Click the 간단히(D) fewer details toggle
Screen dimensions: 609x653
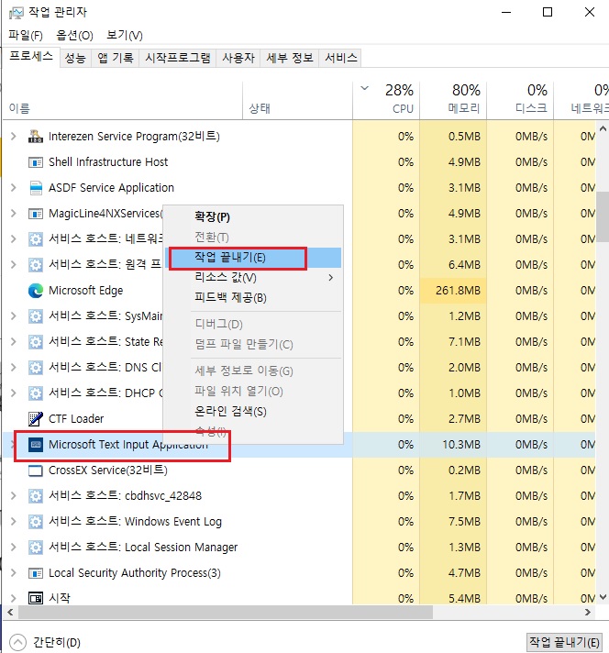45,642
